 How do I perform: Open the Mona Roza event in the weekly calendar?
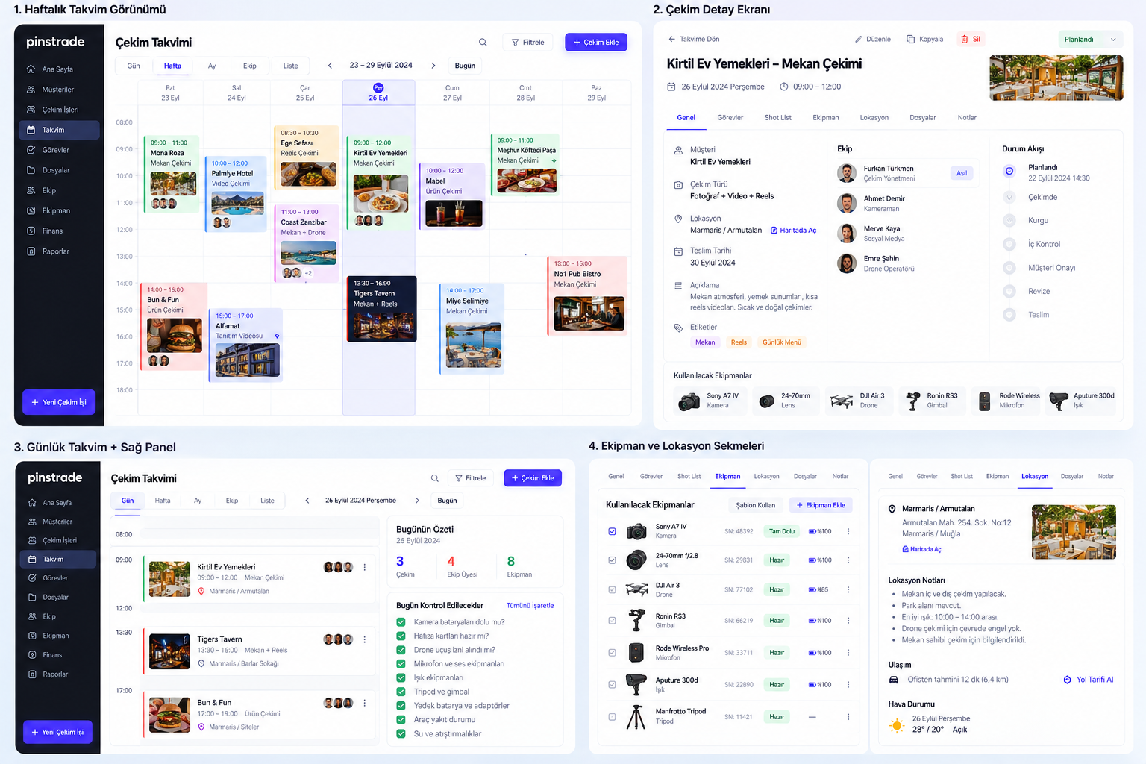tap(171, 175)
